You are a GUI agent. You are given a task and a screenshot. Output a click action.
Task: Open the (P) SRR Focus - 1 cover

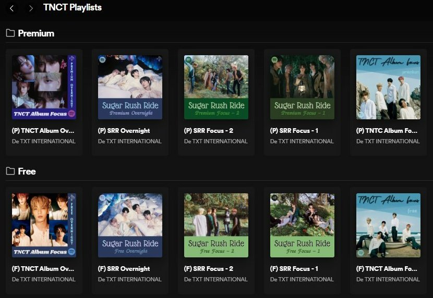[302, 87]
